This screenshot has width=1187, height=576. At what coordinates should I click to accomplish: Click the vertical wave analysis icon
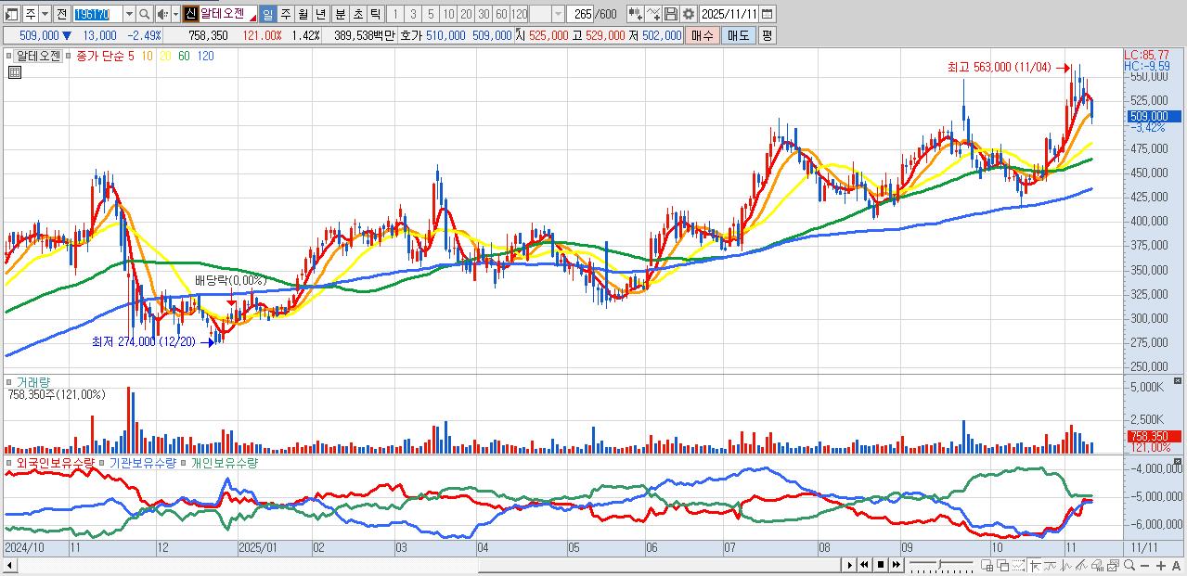[x=1065, y=565]
